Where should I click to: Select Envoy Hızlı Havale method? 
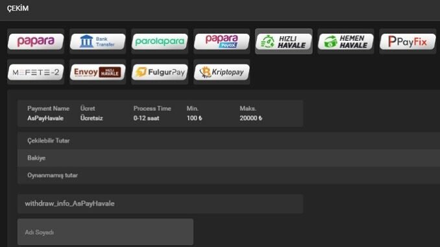(97, 72)
